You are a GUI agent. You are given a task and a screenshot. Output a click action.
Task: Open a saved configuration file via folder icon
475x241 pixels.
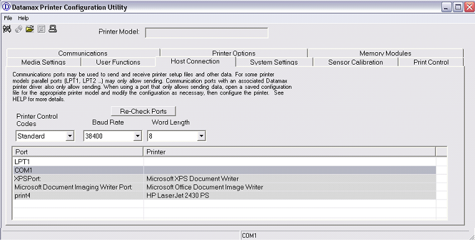click(x=30, y=29)
